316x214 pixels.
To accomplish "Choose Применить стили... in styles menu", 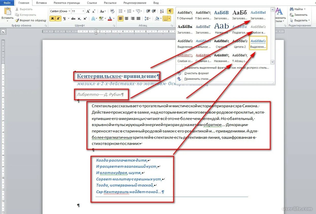I will [197, 79].
